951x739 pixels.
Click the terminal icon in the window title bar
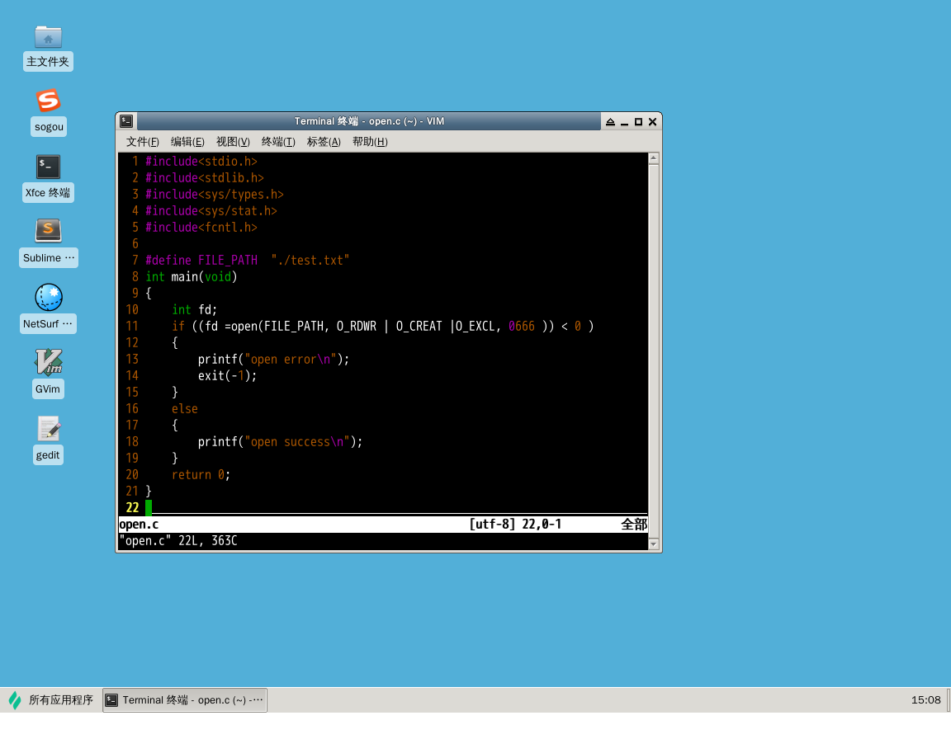point(126,121)
